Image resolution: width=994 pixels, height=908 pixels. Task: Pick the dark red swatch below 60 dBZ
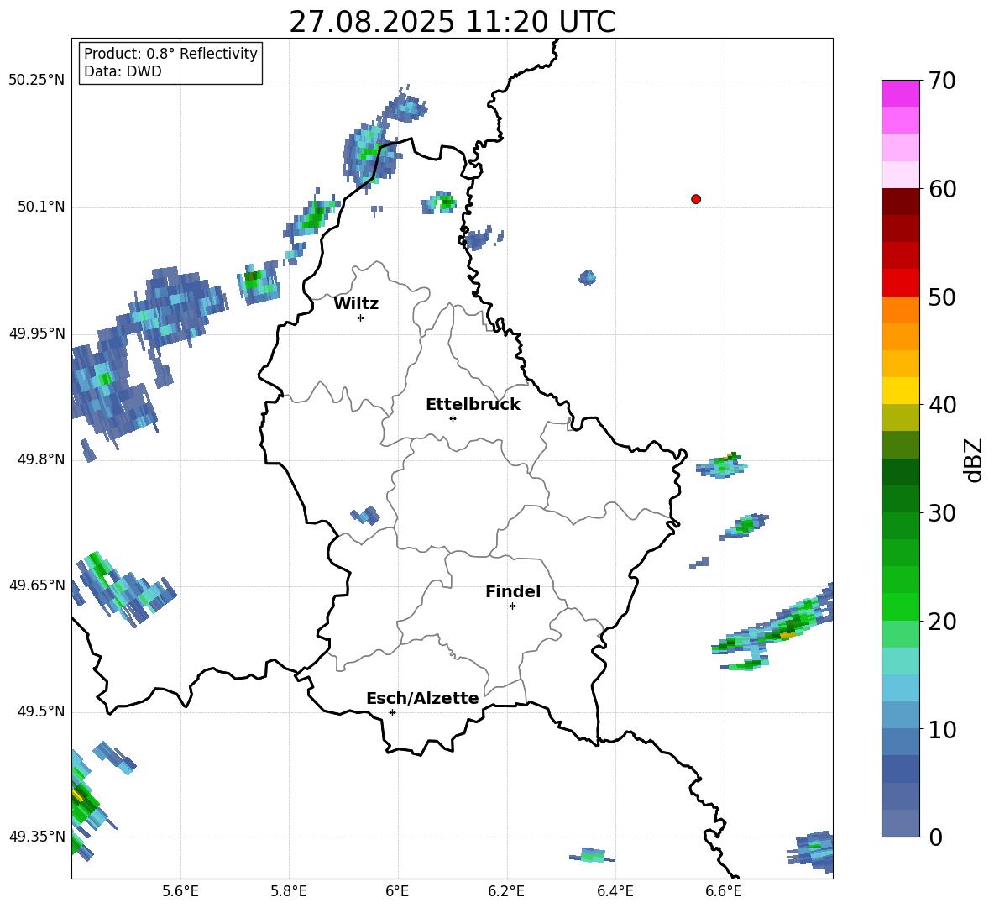click(x=900, y=202)
